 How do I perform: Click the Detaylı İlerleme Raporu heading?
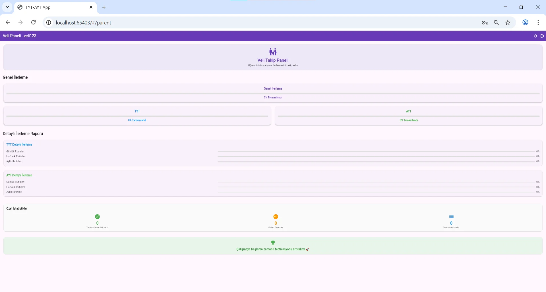point(23,134)
